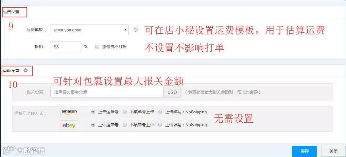Collapse 高级设置 using the minus circle icon
This screenshot has height=157, width=346.
(x=26, y=70)
